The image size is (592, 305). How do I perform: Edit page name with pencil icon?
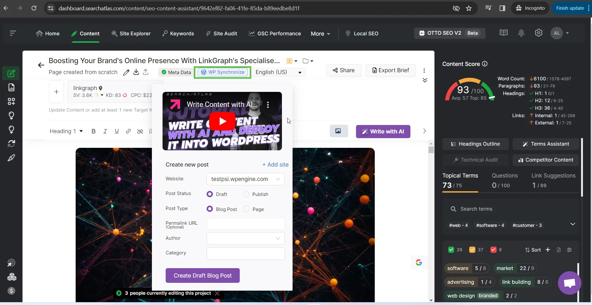pos(126,72)
